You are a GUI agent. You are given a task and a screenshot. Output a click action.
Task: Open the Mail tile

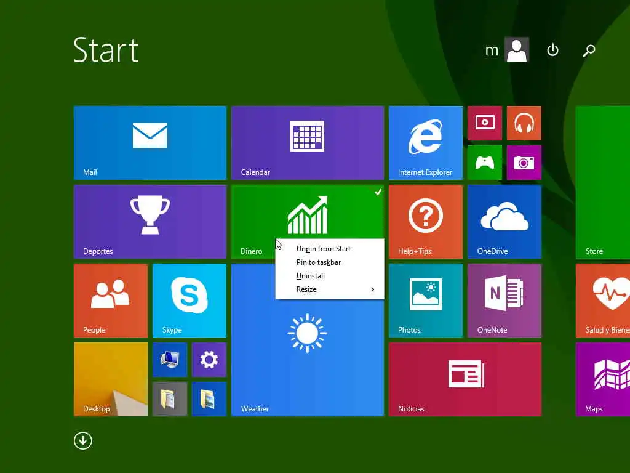(150, 142)
